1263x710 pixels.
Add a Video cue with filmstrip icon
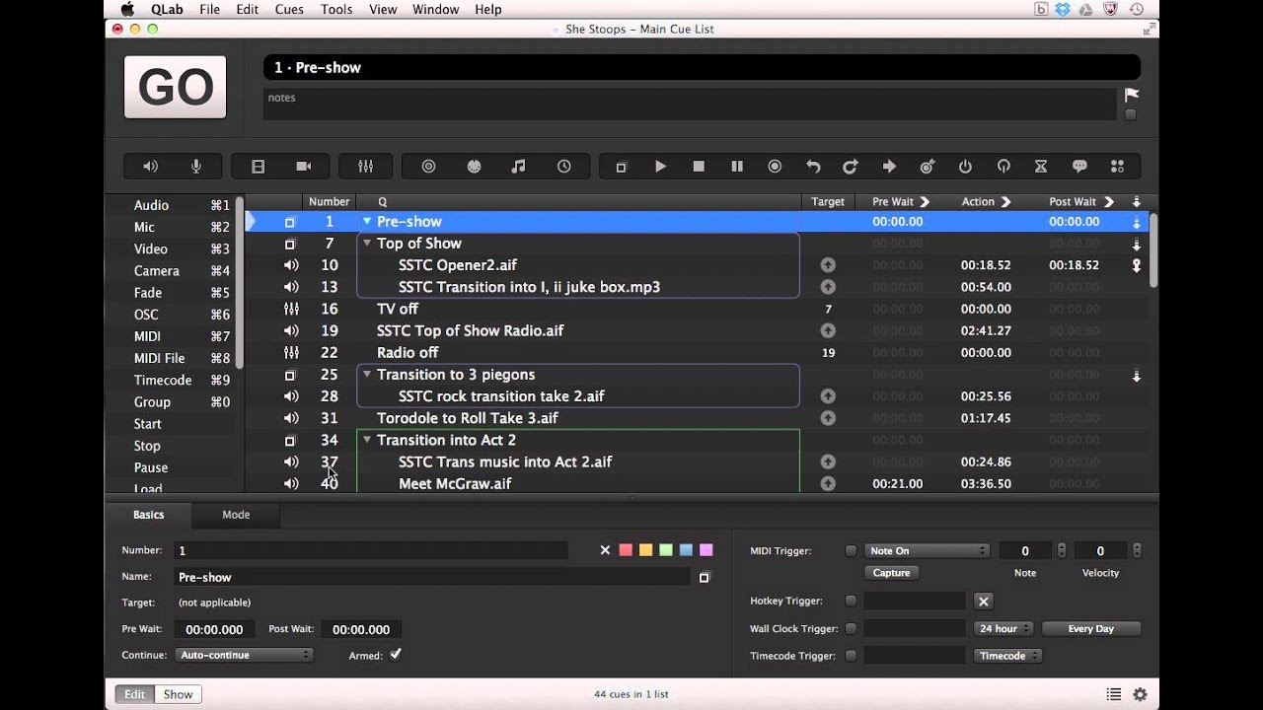[259, 167]
